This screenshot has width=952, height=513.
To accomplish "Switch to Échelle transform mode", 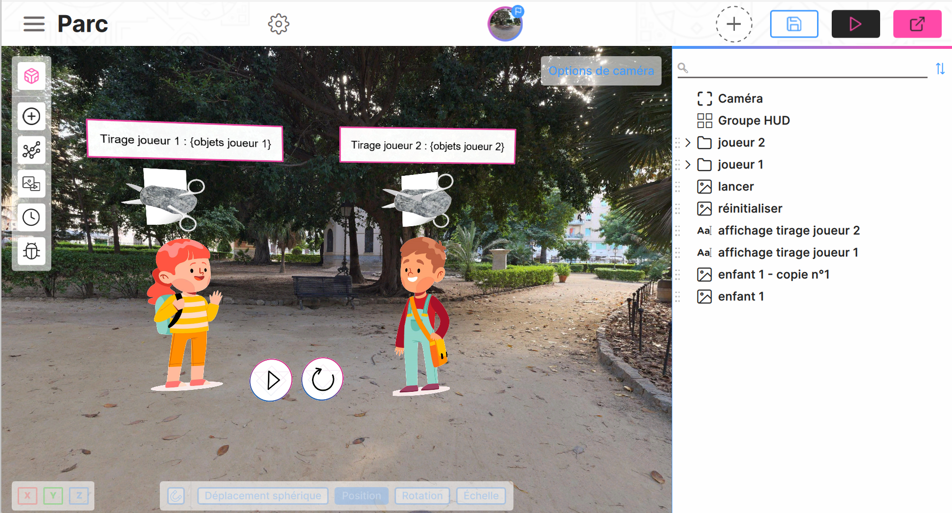I will pyautogui.click(x=481, y=496).
